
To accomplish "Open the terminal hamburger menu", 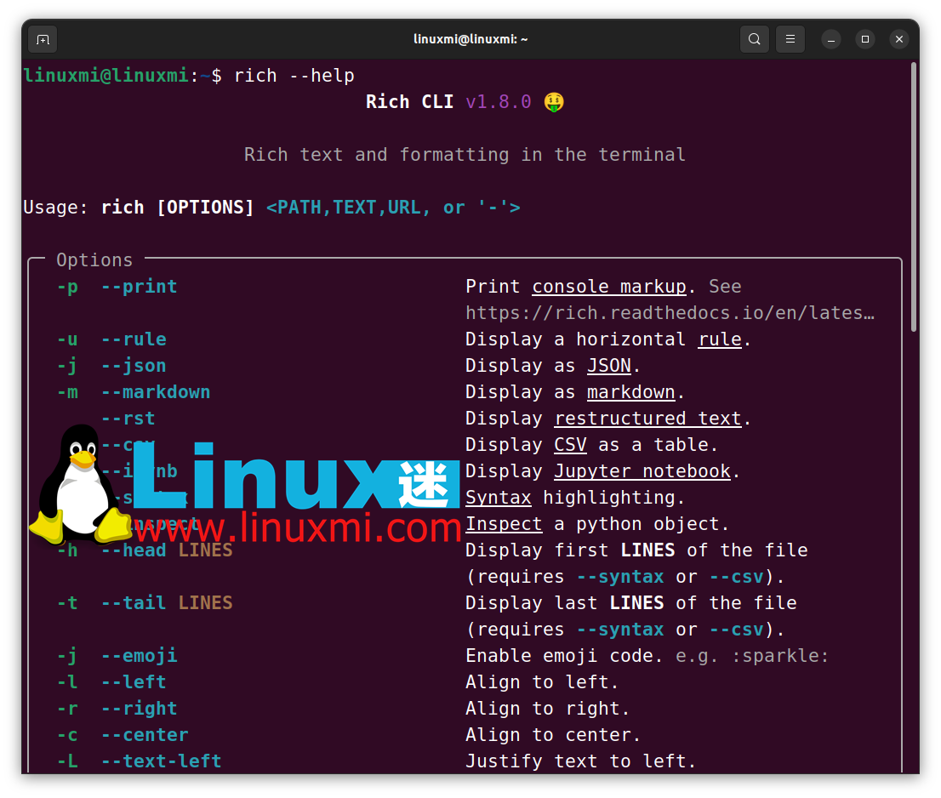I will (790, 40).
